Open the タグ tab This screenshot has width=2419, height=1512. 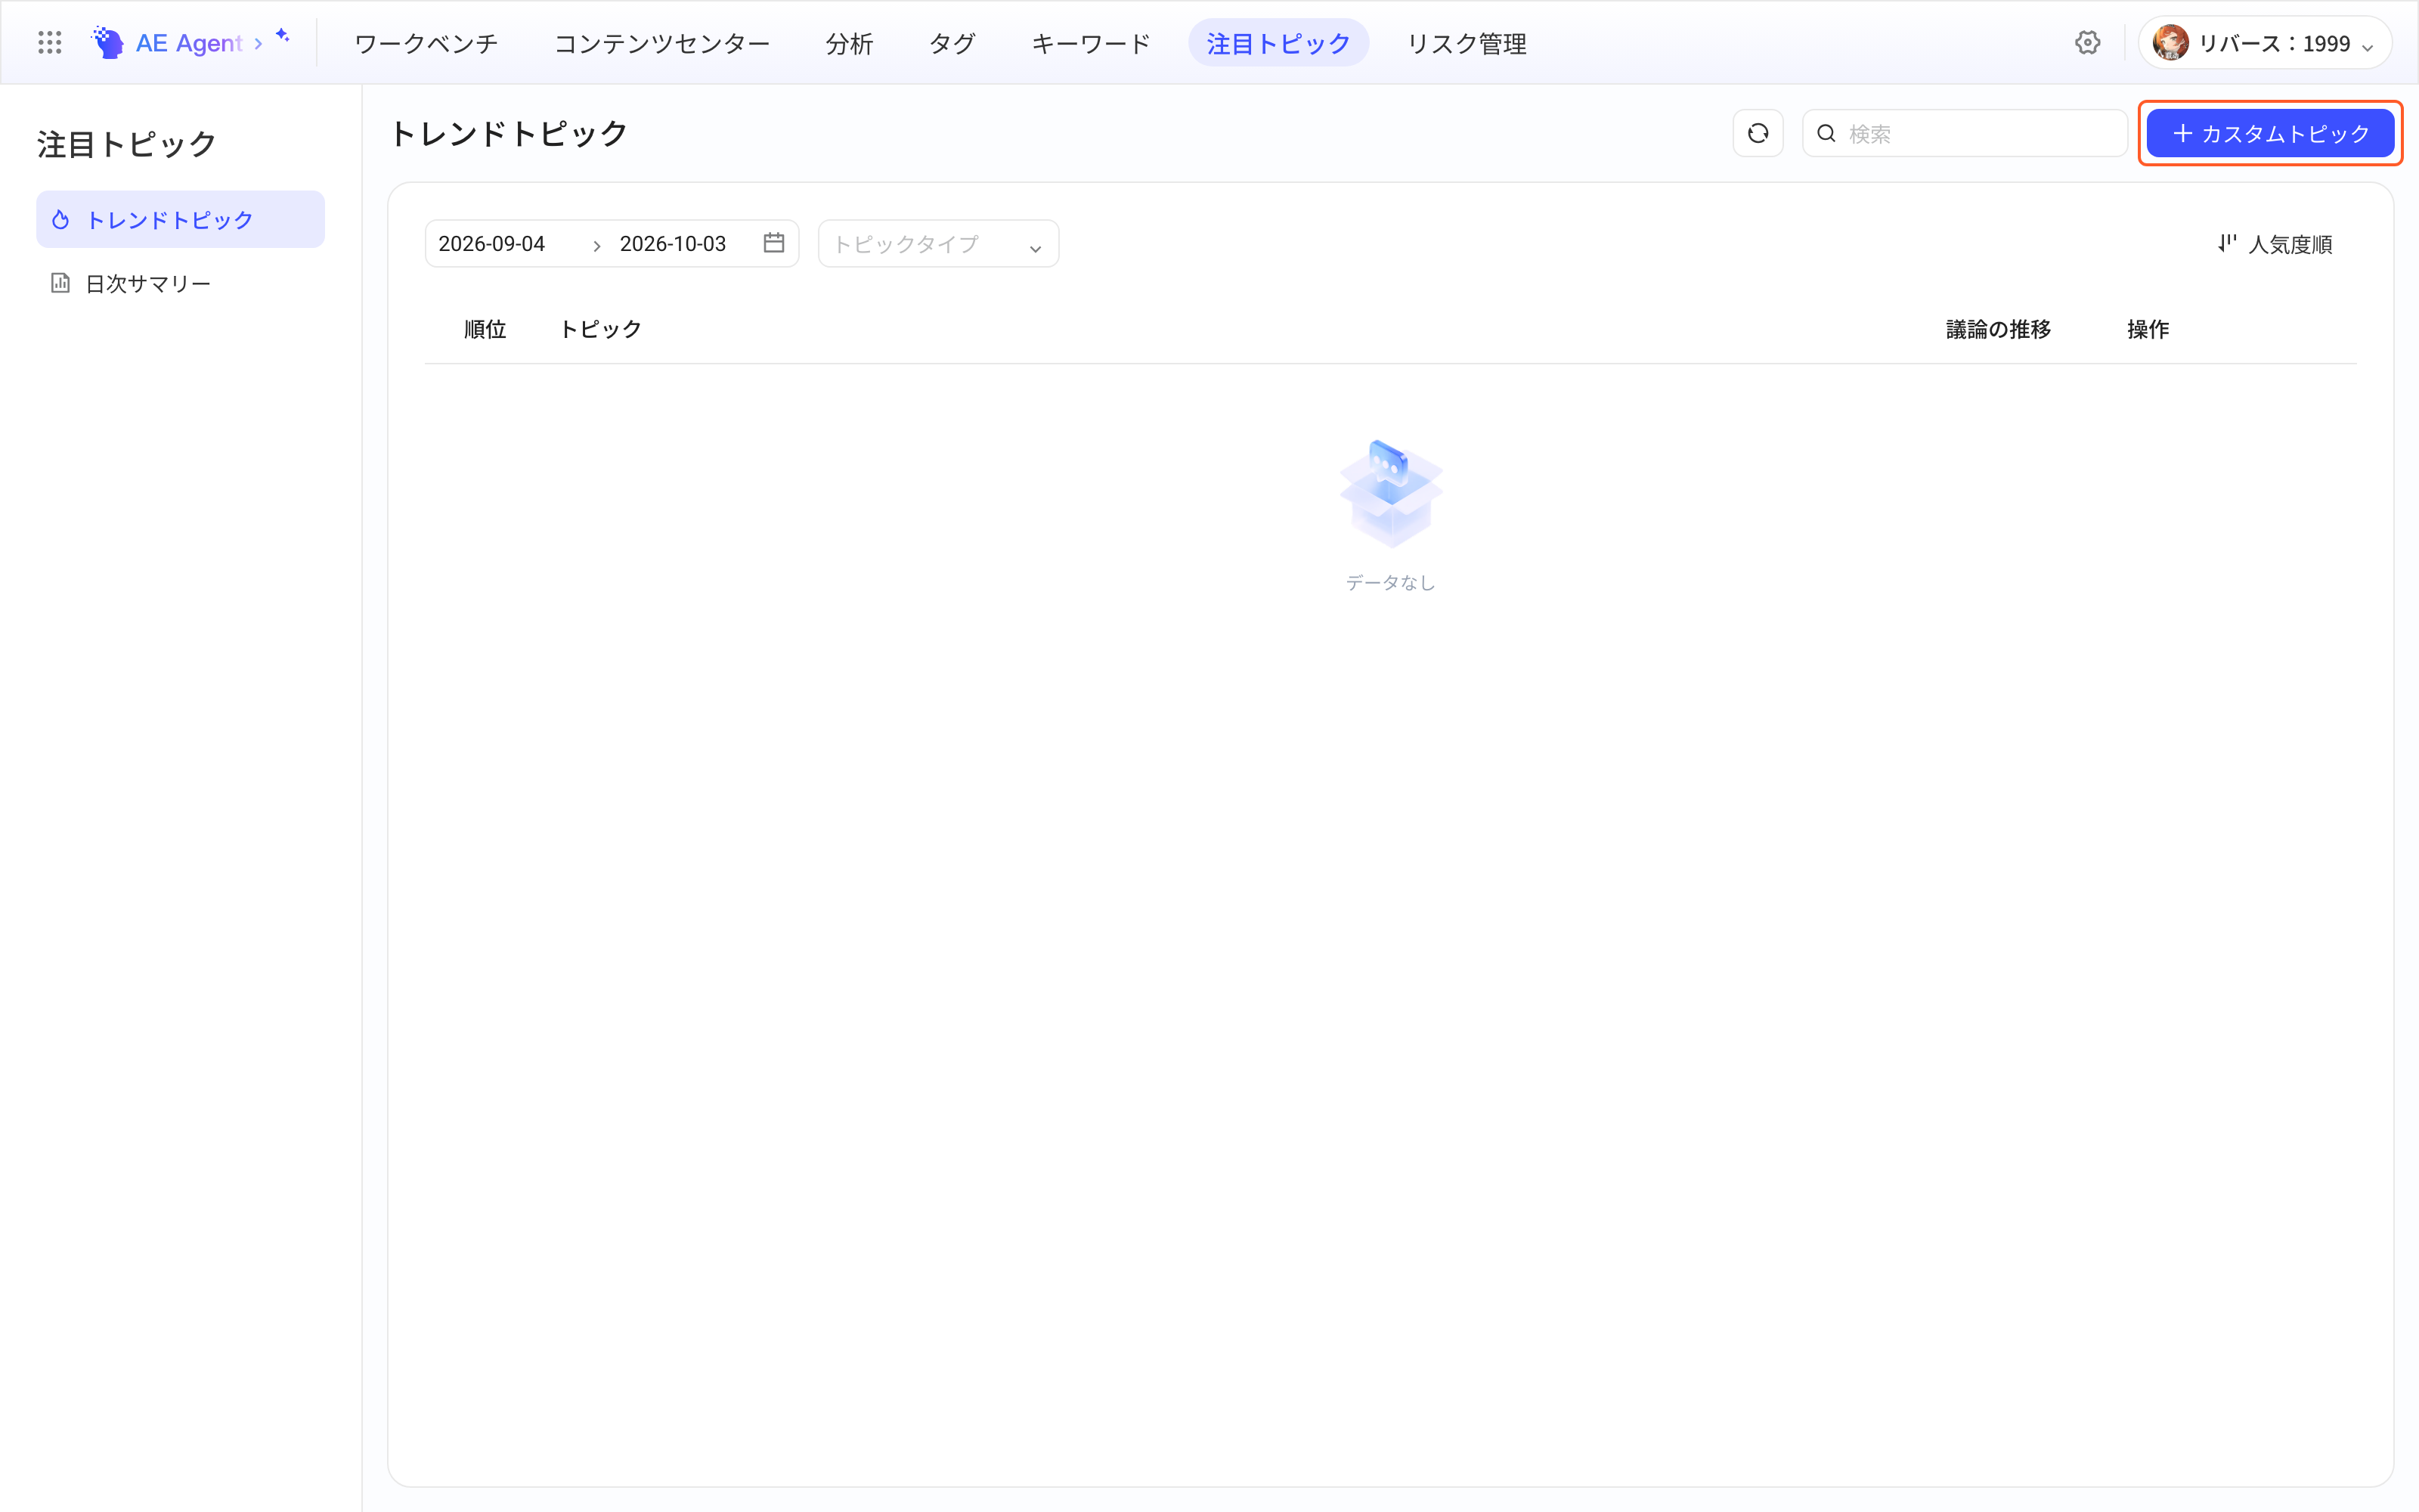pos(952,43)
